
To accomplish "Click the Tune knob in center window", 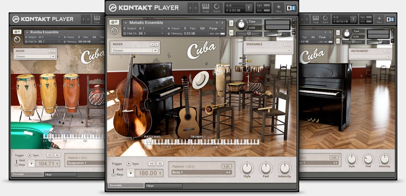I will [242, 25].
